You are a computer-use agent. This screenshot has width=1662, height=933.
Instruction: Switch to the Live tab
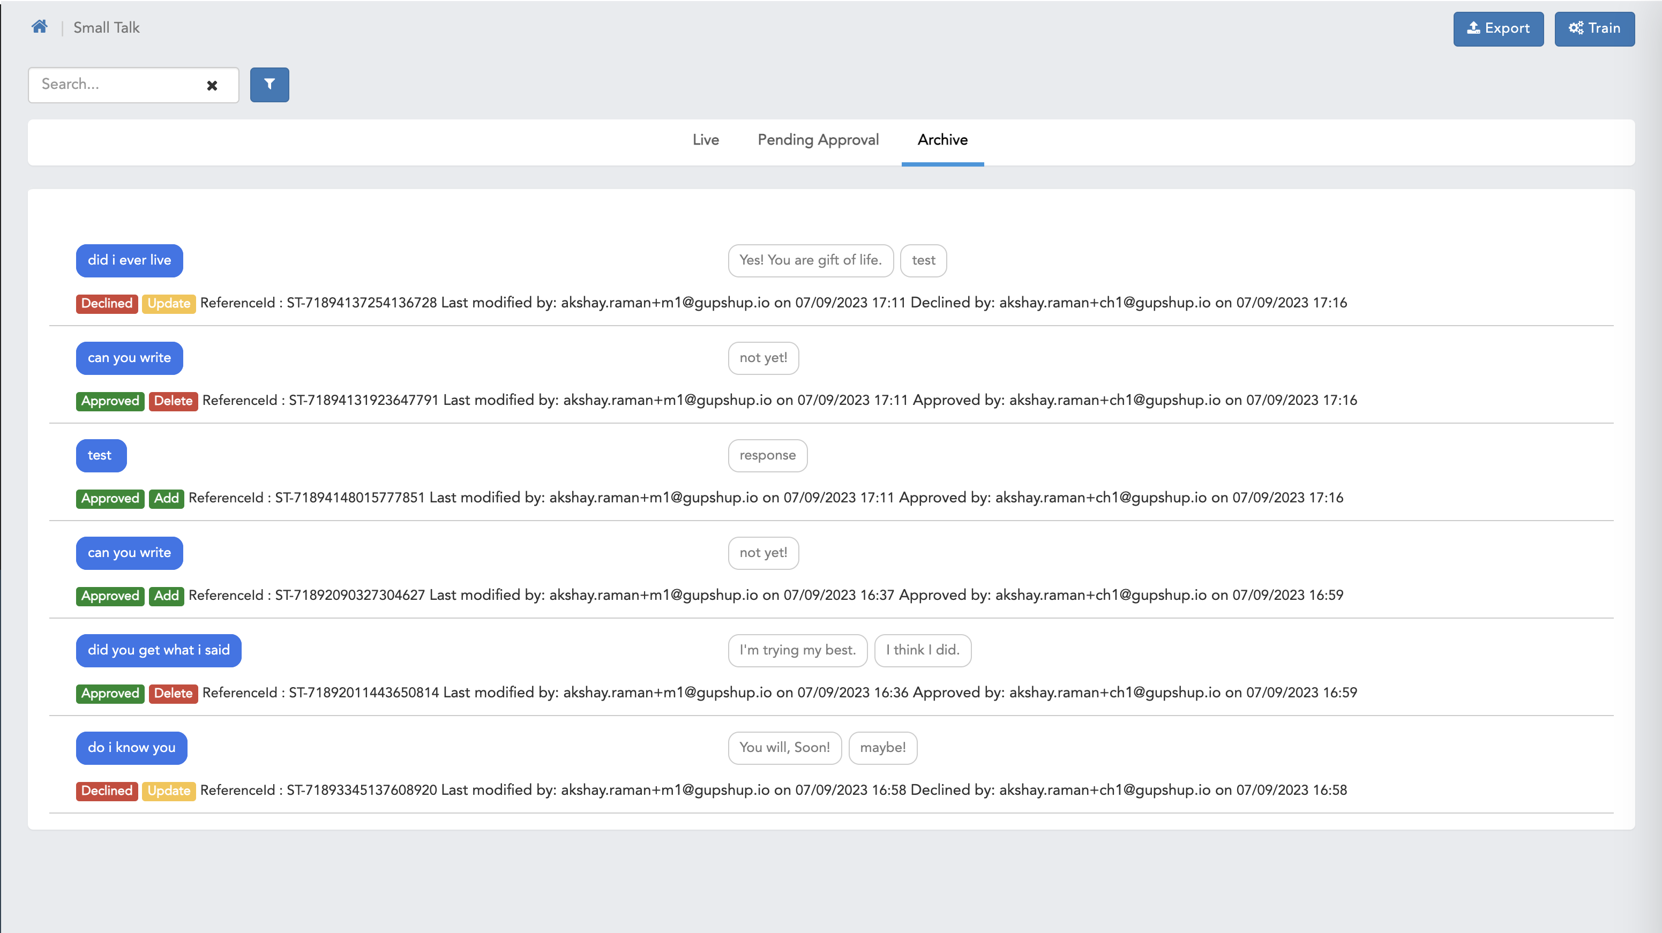click(x=705, y=140)
